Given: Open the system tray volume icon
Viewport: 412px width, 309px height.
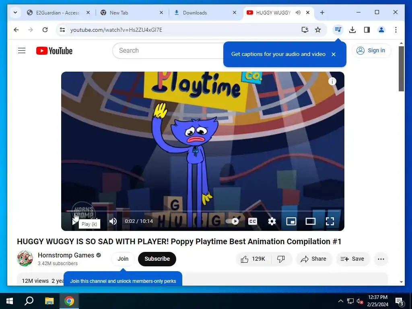Looking at the screenshot, I should [x=360, y=301].
